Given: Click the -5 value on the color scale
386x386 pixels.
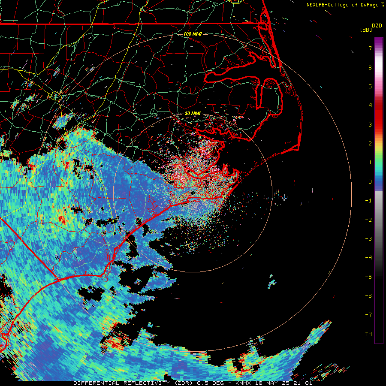Looking at the screenshot, I should tap(368, 277).
